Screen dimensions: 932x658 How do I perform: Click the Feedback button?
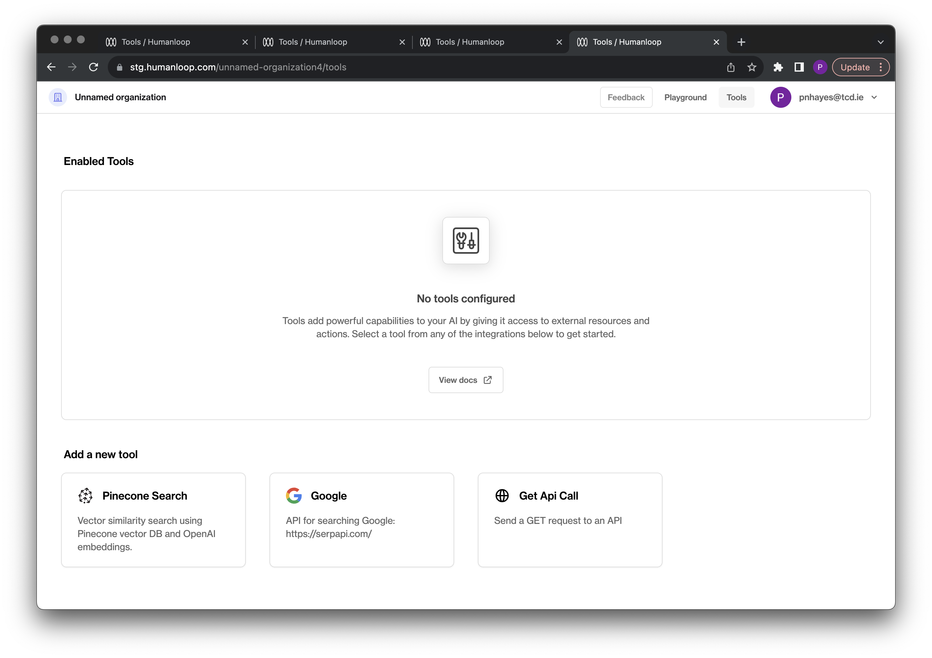[x=626, y=97]
